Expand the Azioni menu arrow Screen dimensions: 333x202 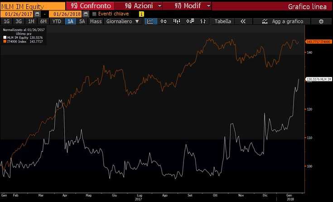(159, 6)
